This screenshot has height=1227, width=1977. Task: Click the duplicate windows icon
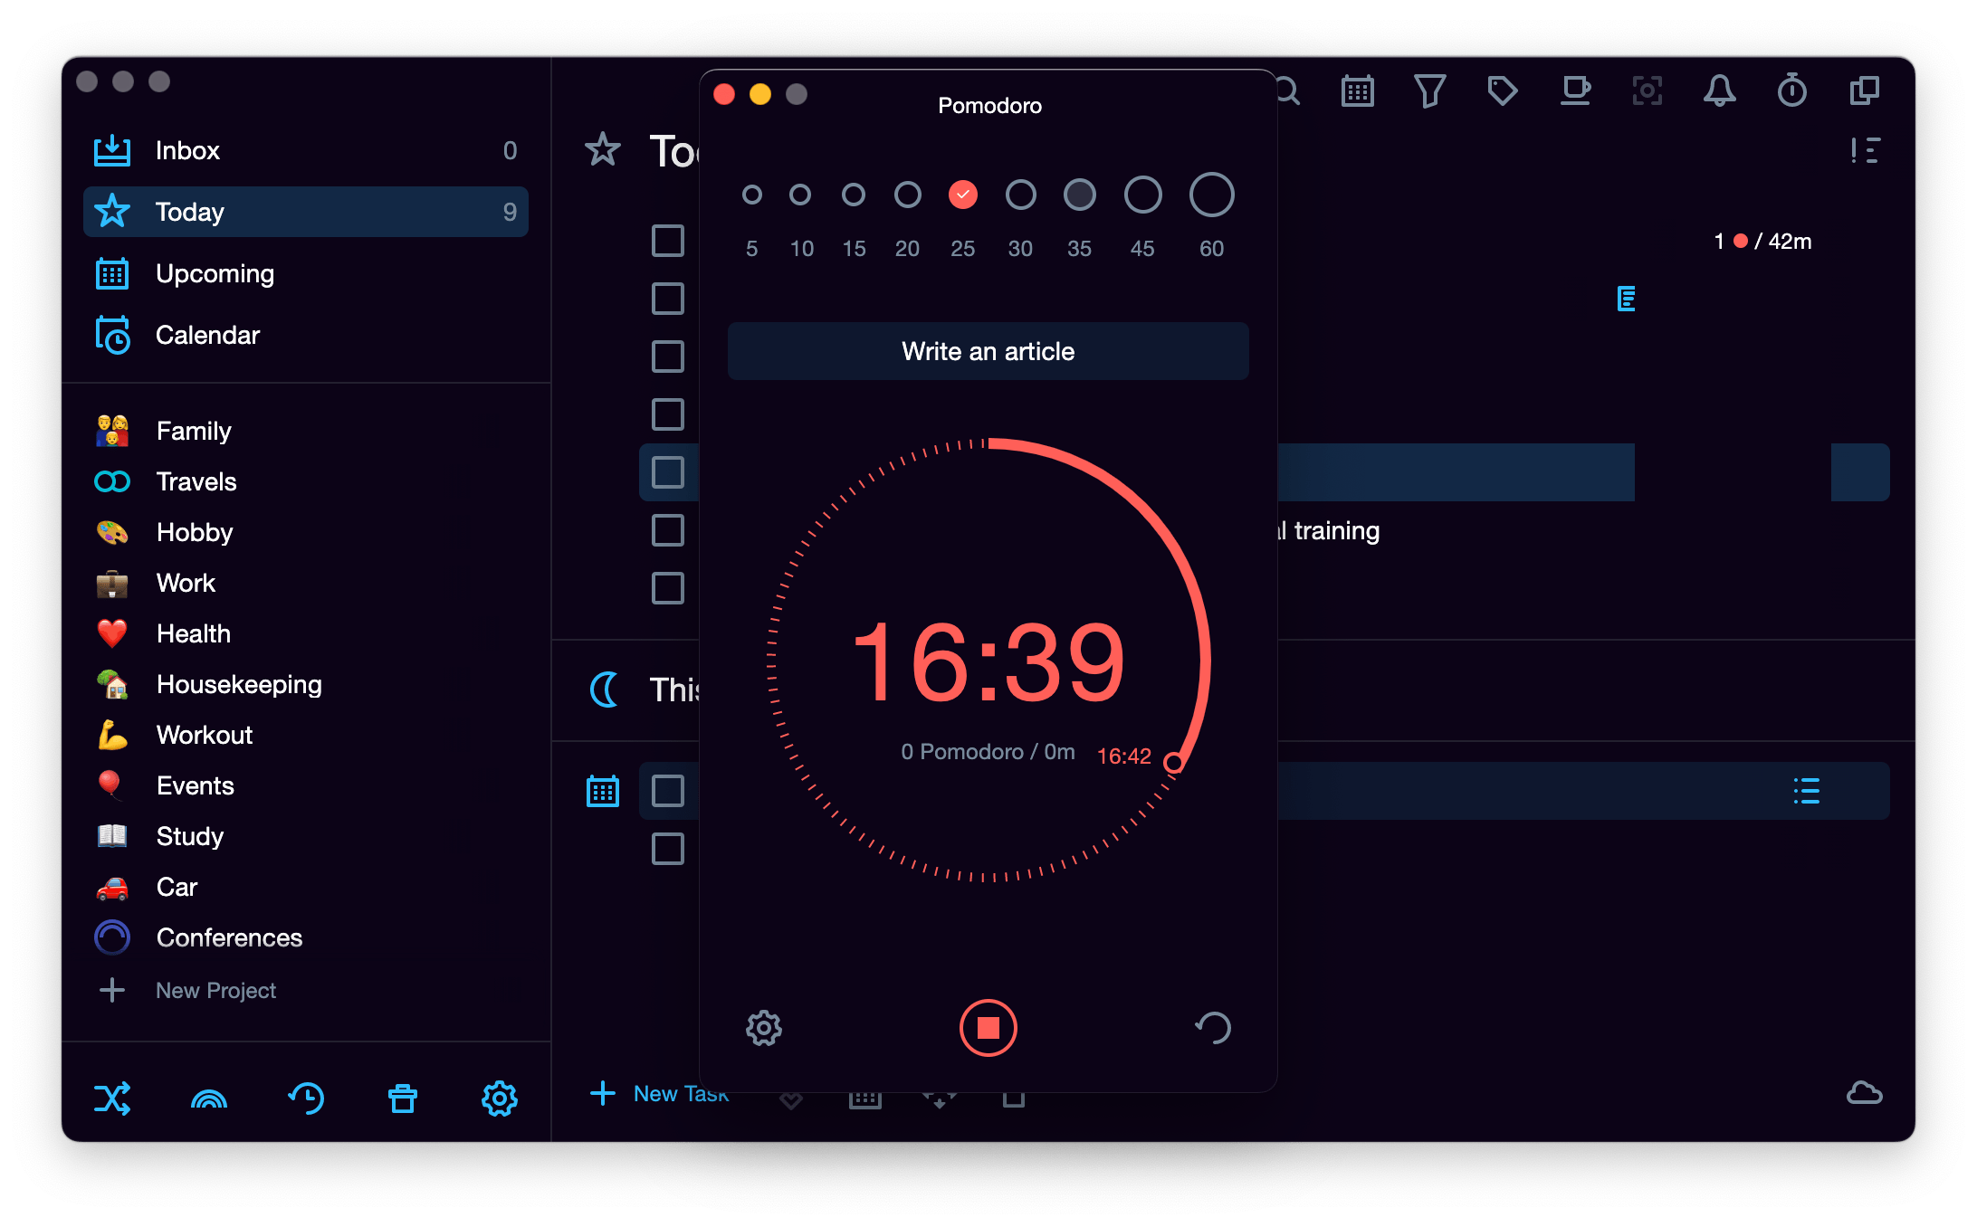[1865, 90]
